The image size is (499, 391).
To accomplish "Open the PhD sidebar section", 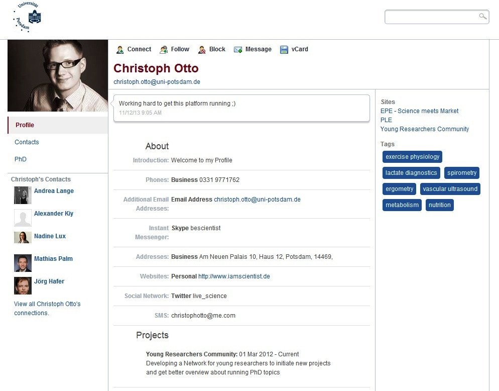I will pyautogui.click(x=21, y=159).
